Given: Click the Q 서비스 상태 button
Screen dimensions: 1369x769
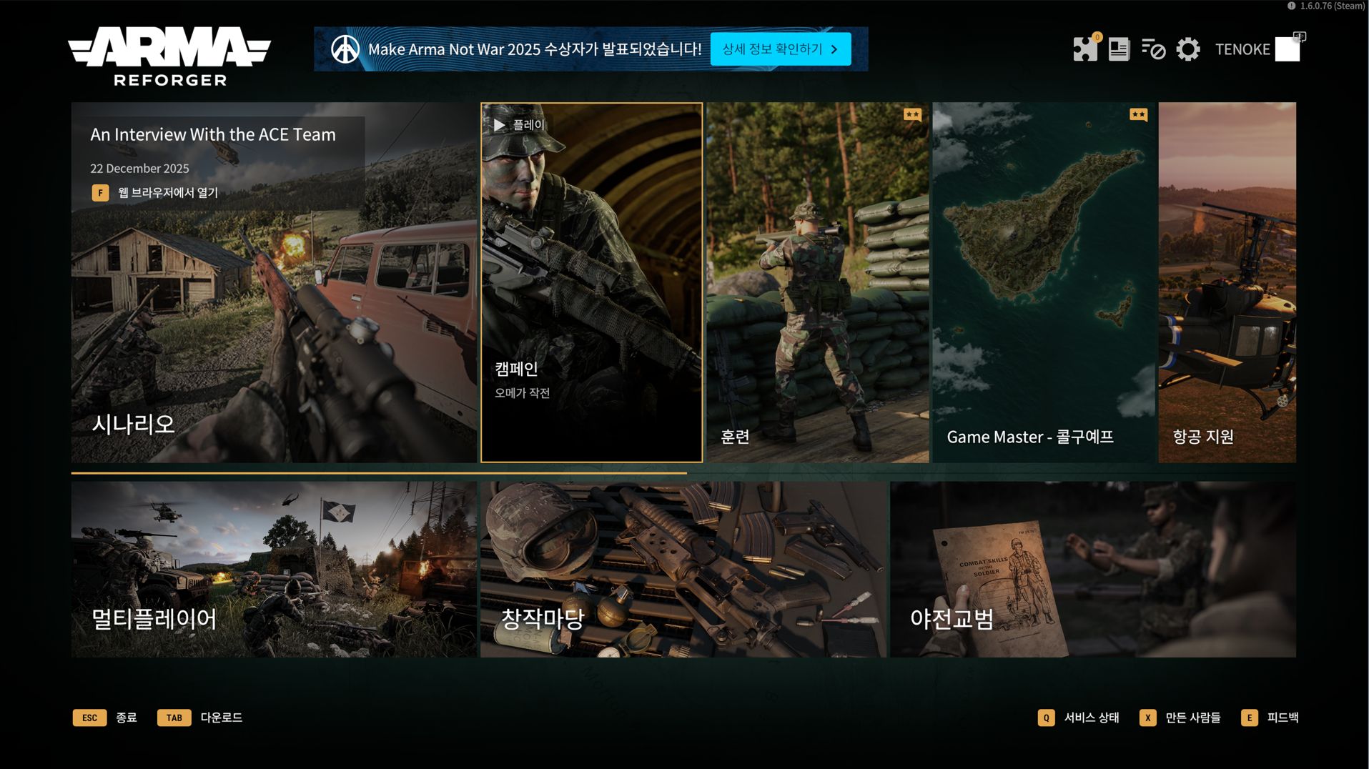Looking at the screenshot, I should coord(1079,718).
